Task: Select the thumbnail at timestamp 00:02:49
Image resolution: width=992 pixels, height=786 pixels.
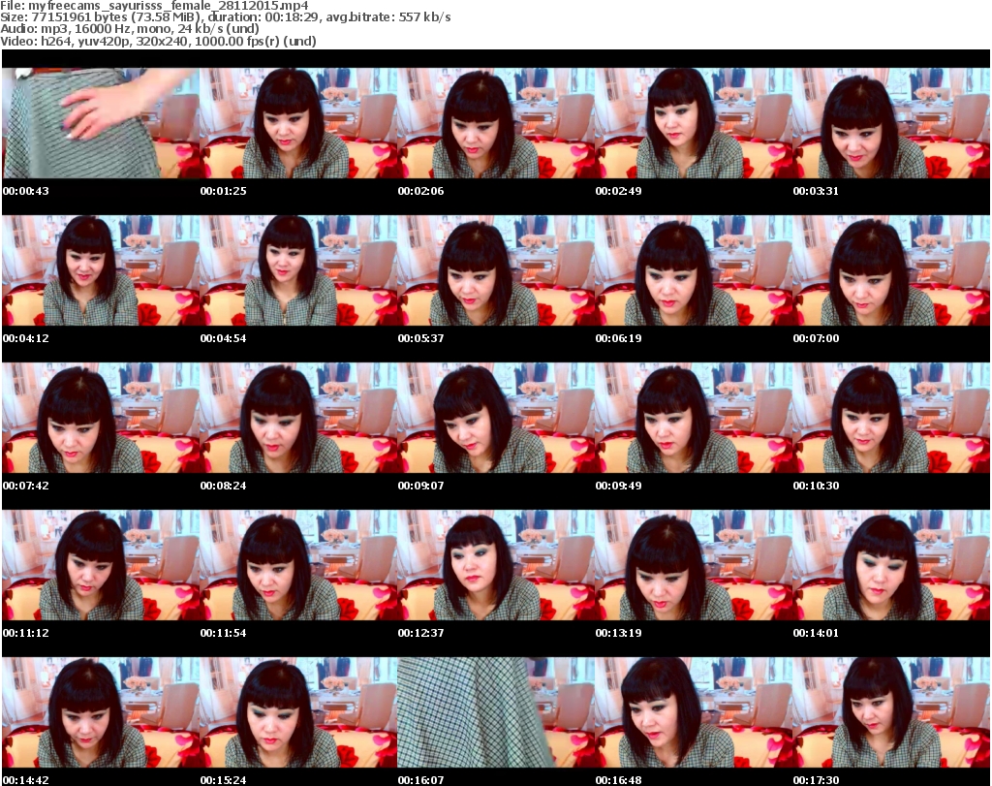Action: click(x=694, y=123)
